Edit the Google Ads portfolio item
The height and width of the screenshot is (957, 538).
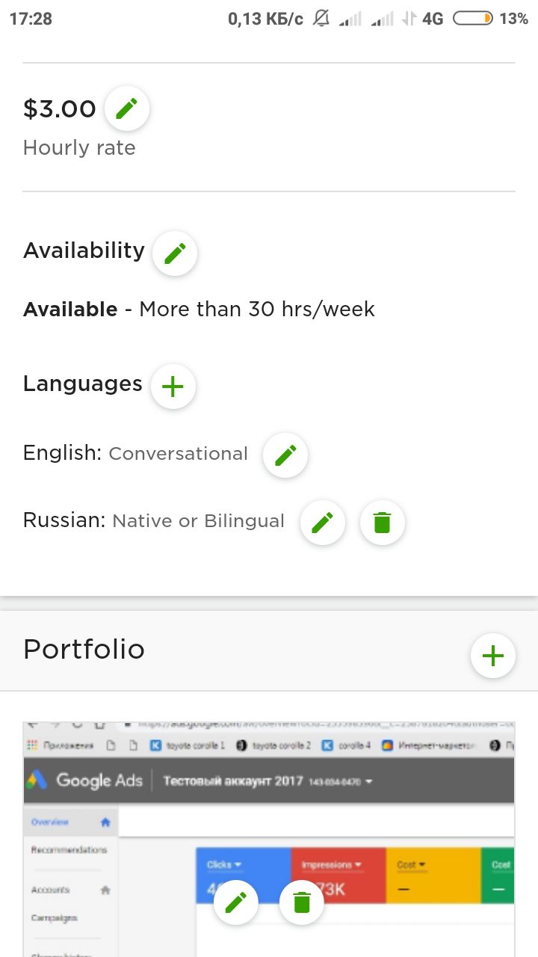[236, 902]
